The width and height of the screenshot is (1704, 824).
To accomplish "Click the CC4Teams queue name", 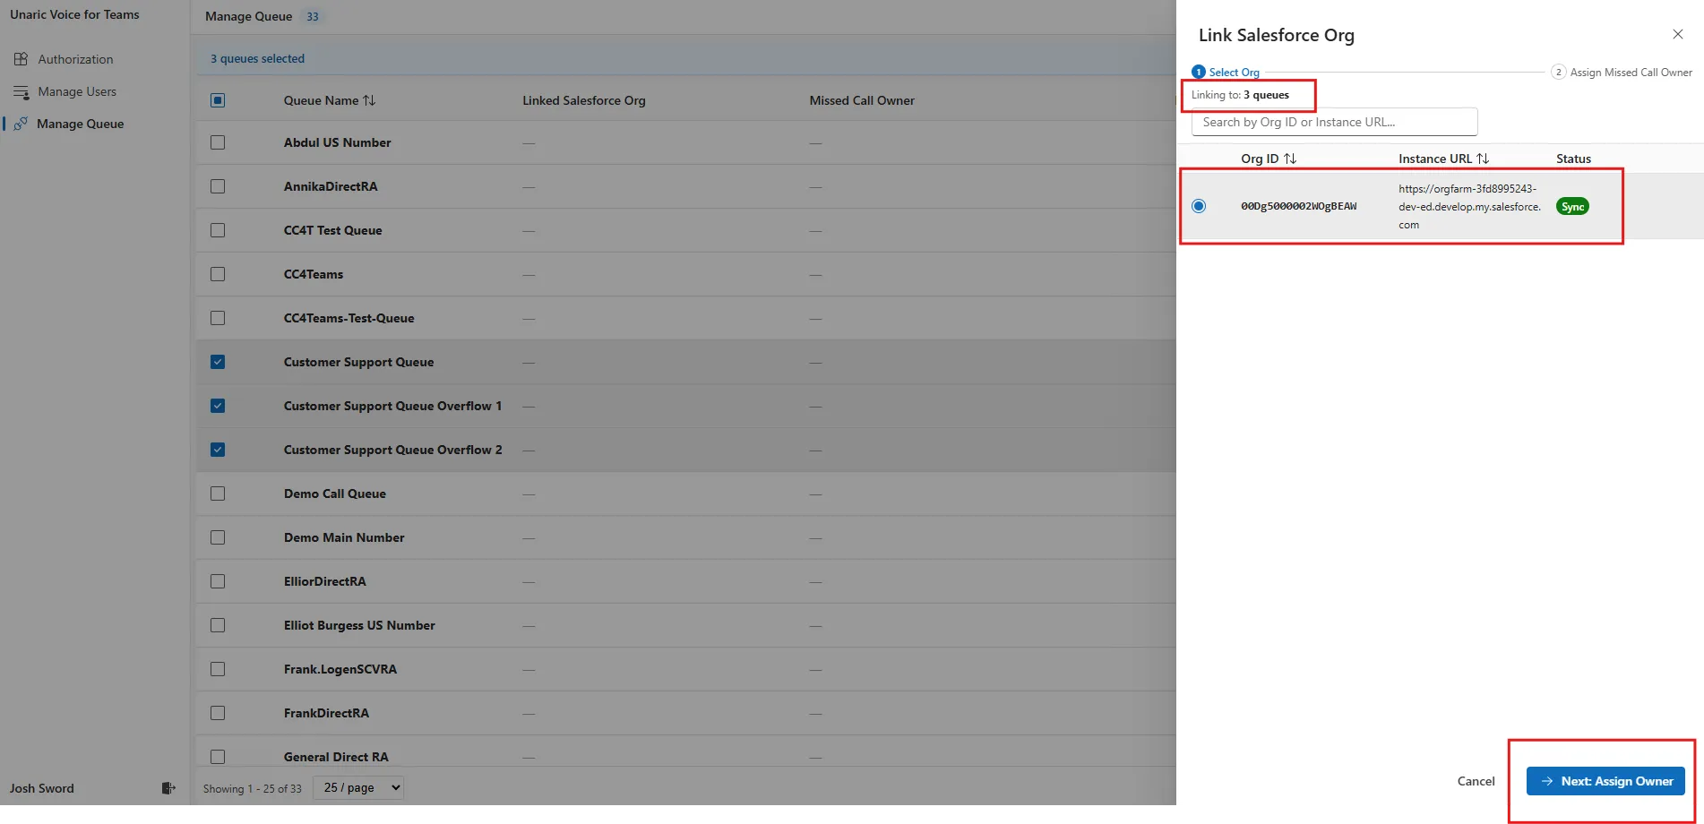I will coord(314,274).
